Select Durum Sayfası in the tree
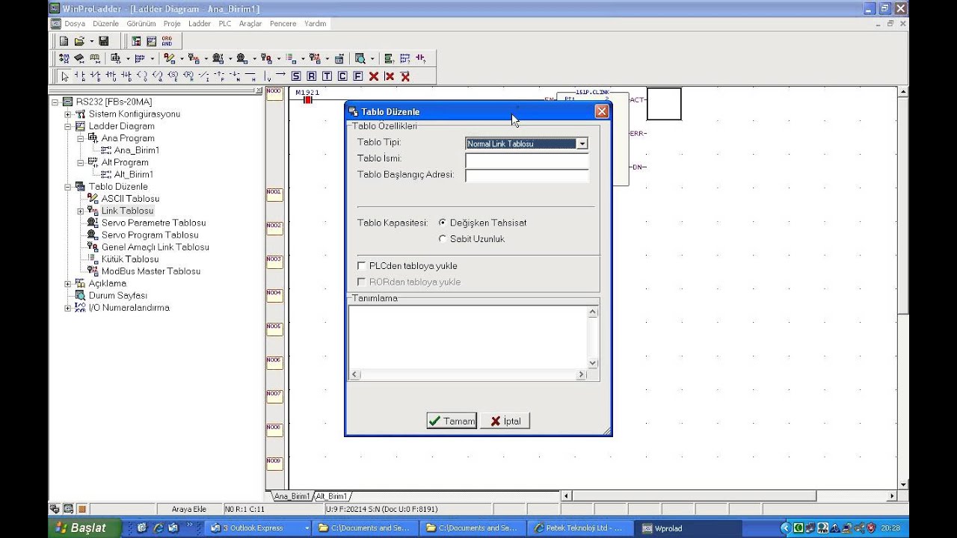 pyautogui.click(x=117, y=295)
